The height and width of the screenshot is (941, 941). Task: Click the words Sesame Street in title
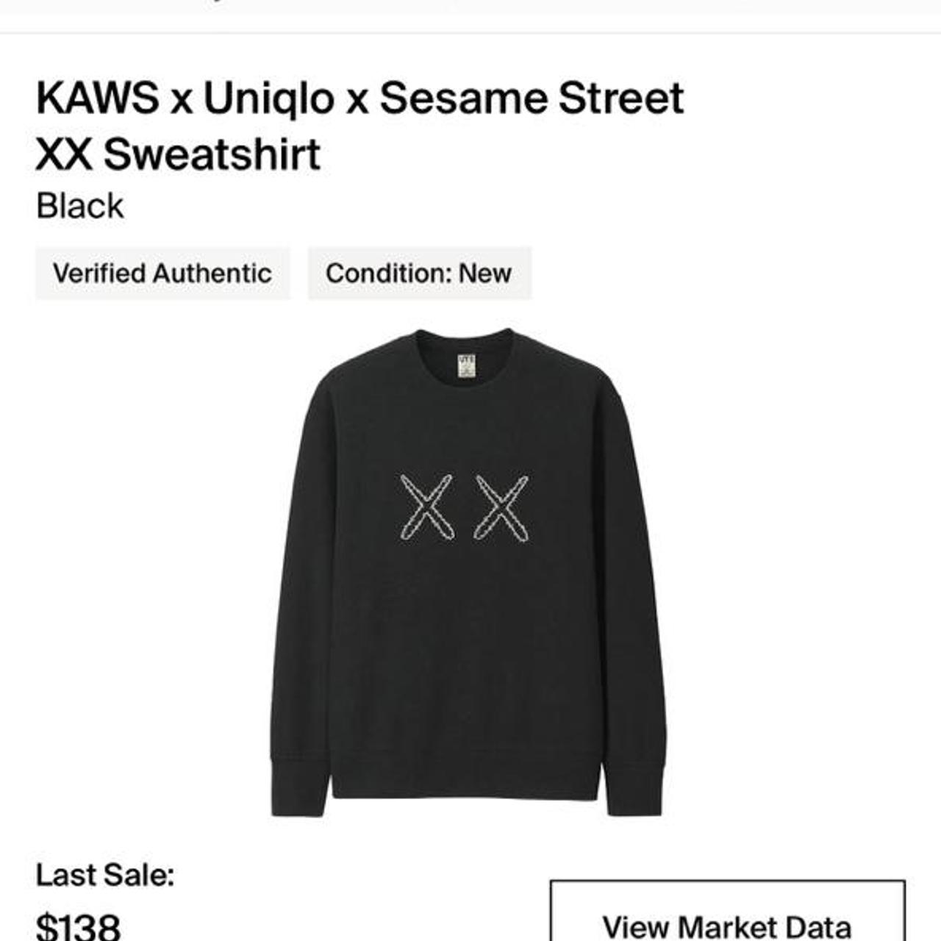click(x=532, y=98)
